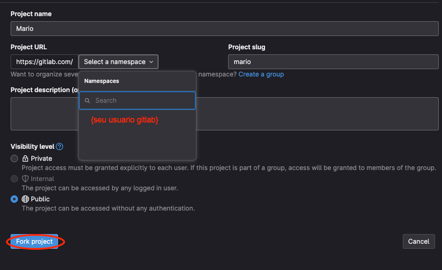This screenshot has width=442, height=270.
Task: Click the Namespaces header in dropdown list
Action: (101, 81)
